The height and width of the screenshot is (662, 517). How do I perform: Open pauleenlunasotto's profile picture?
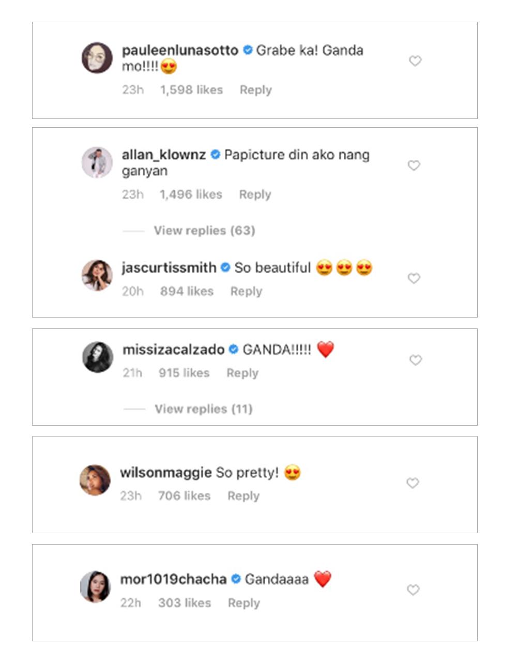pyautogui.click(x=97, y=58)
